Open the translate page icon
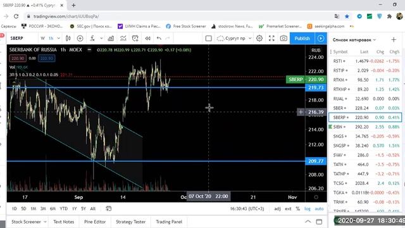 pos(337,16)
